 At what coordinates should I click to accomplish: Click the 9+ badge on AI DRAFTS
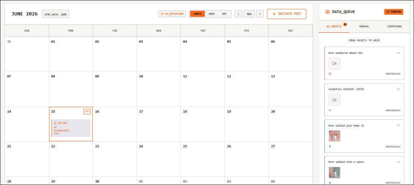345,24
